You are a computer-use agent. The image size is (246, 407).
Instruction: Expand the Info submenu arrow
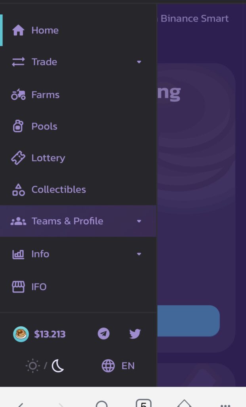(139, 254)
